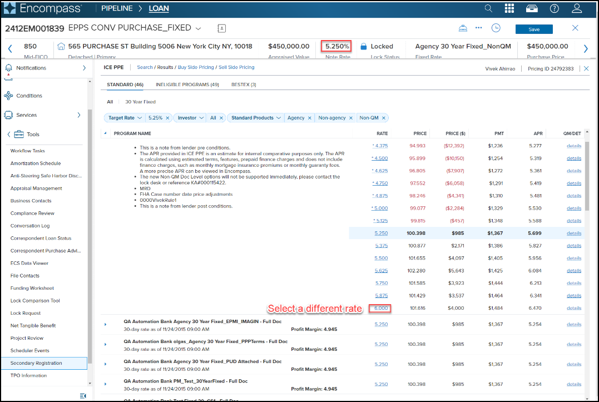Open the Investor dropdown

click(x=190, y=118)
